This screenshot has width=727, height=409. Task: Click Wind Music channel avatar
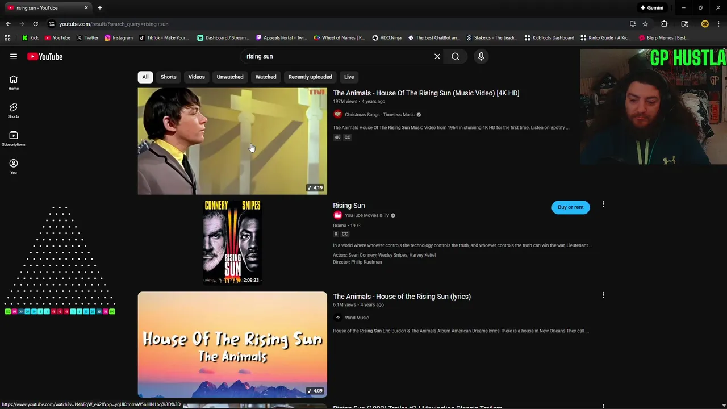(x=338, y=318)
